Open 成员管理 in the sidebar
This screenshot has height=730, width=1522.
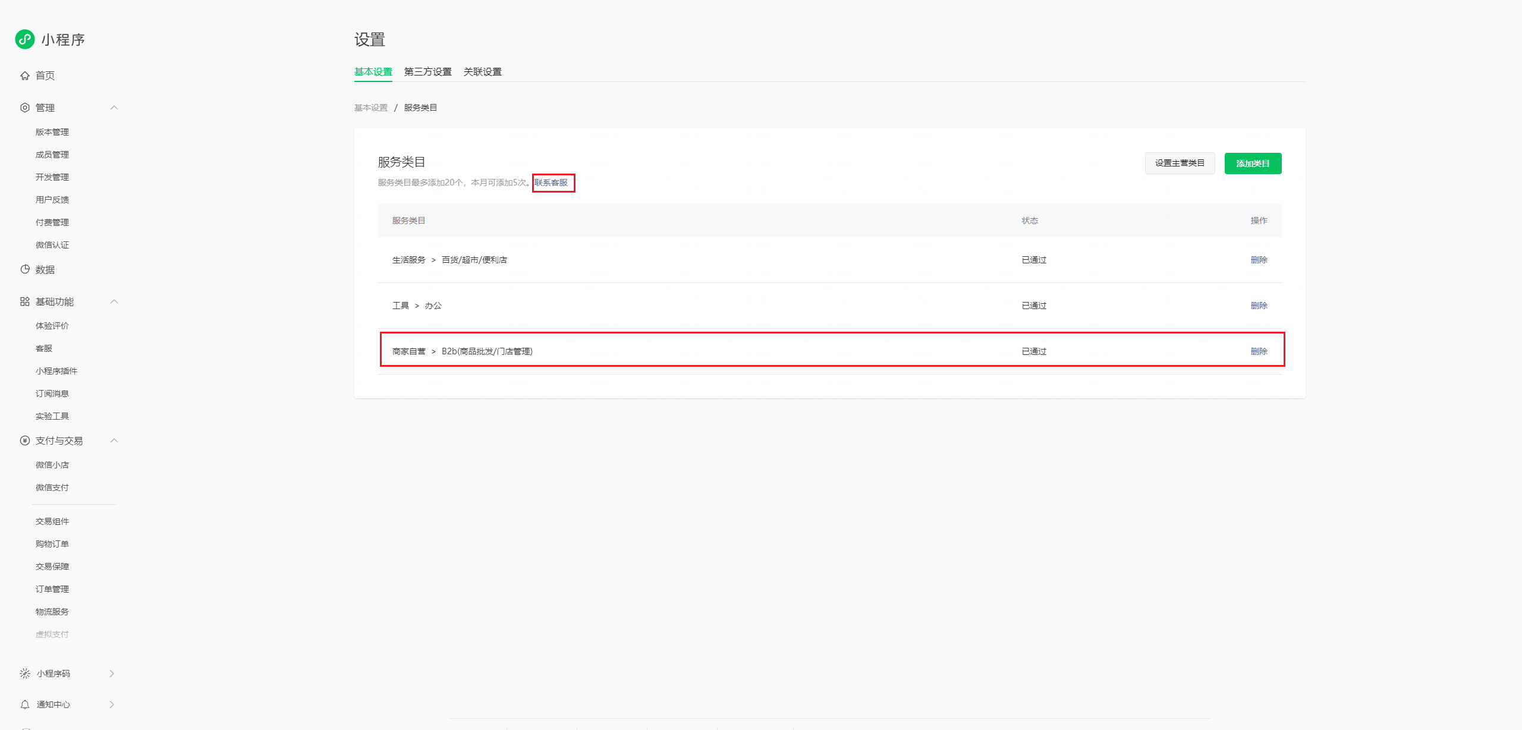(52, 155)
